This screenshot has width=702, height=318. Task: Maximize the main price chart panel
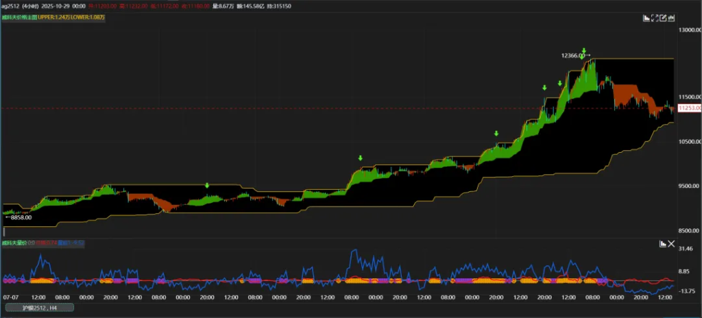[x=654, y=19]
